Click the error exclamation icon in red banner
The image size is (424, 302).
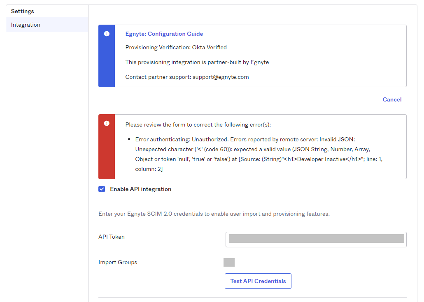(x=107, y=123)
